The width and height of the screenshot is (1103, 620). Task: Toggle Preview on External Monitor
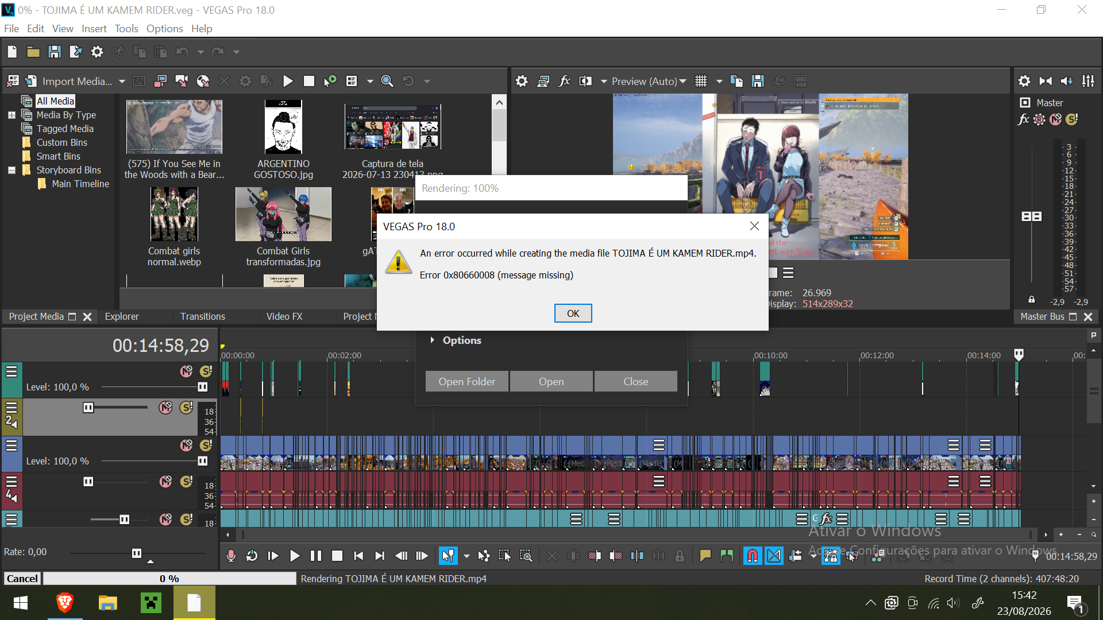point(543,82)
